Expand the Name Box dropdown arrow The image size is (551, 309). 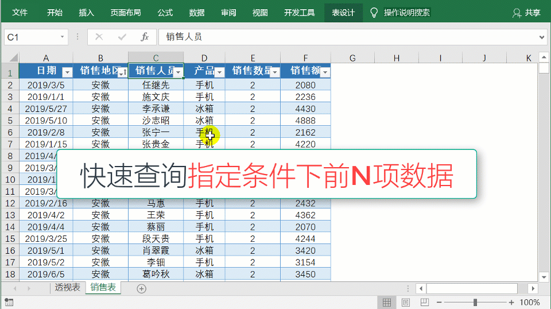point(62,37)
